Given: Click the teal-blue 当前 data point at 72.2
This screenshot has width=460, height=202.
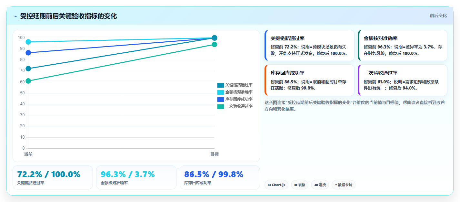Looking at the screenshot, I should (28, 69).
